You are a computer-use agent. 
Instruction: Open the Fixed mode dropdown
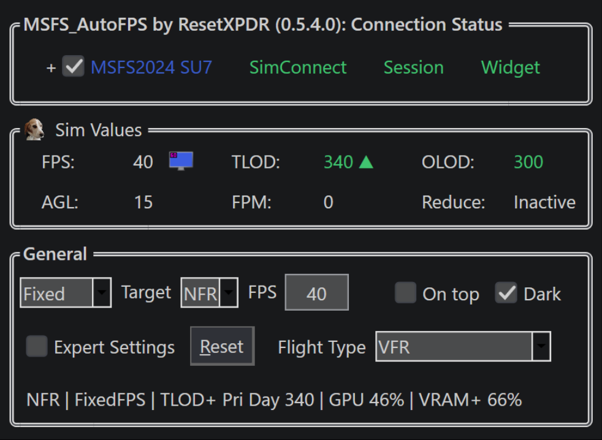66,292
